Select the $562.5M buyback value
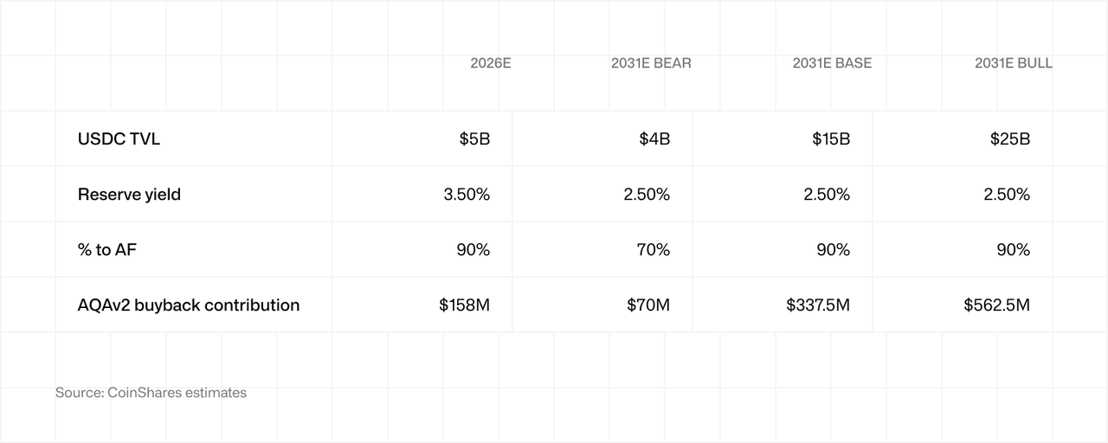Screen dimensions: 1108x443 coord(997,305)
